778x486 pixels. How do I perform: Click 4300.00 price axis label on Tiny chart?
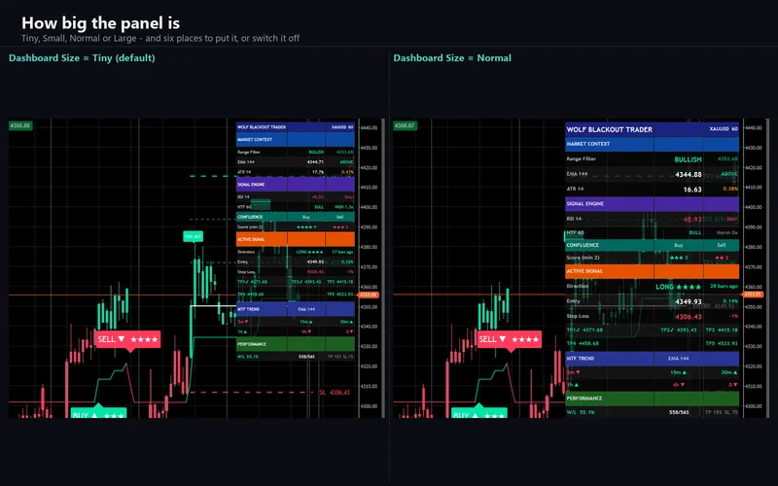369,406
